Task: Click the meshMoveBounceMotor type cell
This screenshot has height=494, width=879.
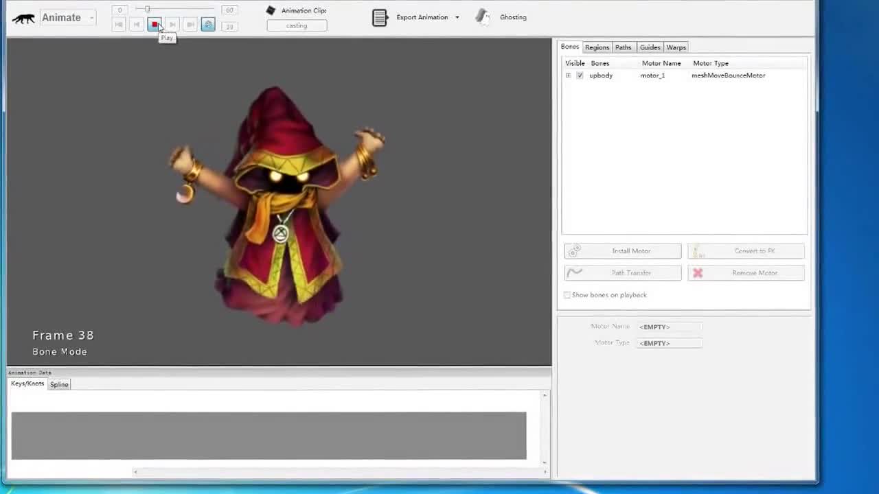Action: pos(728,75)
